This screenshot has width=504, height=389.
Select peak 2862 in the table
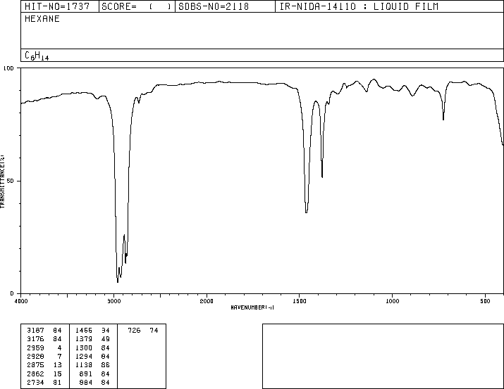pyautogui.click(x=36, y=374)
